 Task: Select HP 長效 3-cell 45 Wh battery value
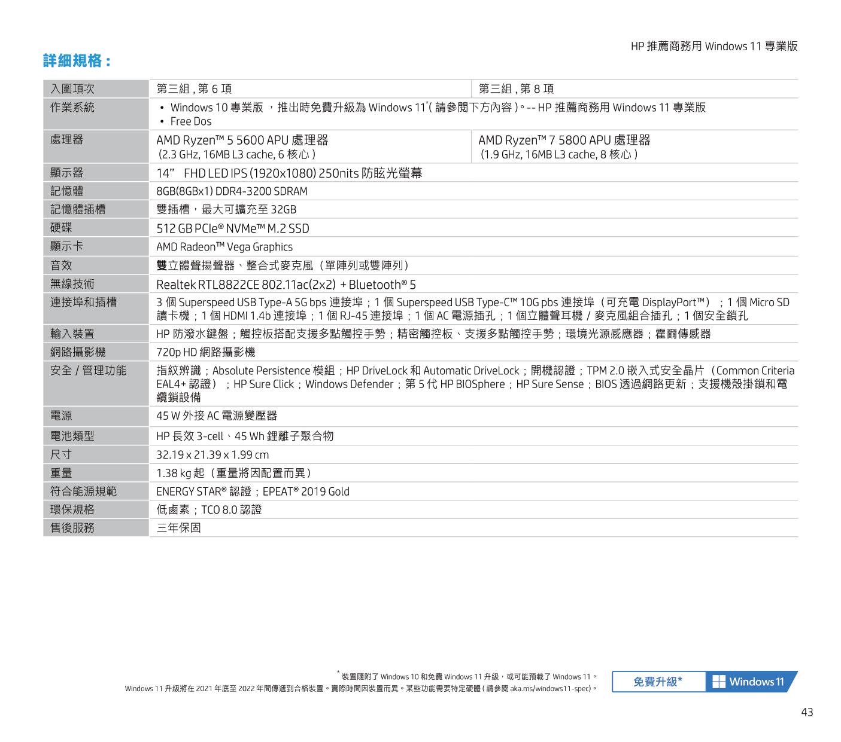[x=245, y=436]
